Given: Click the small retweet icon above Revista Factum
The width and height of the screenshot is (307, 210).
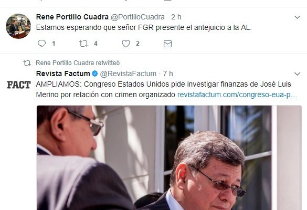Looking at the screenshot, I should point(27,63).
